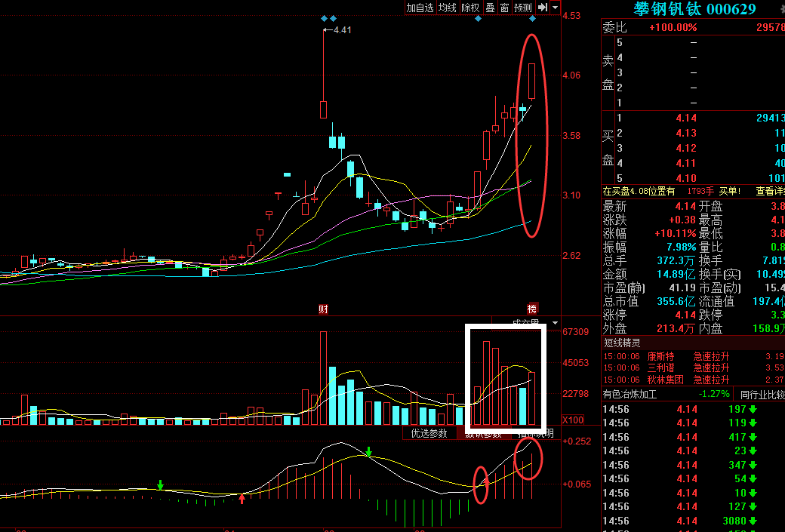Click the 加自选 add-to-watchlist button
This screenshot has height=532, width=785.
420,8
